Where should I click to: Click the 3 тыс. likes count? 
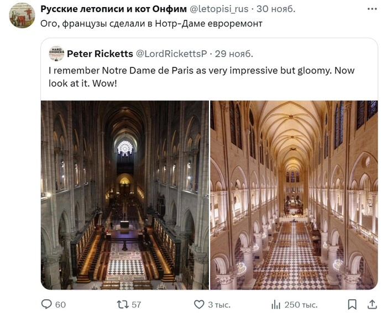[x=219, y=304]
